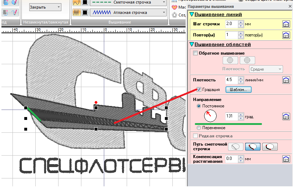Viewport: 293px width, 187px height.
Task: Click the region sewing black color swatch
Action: click(x=85, y=12)
